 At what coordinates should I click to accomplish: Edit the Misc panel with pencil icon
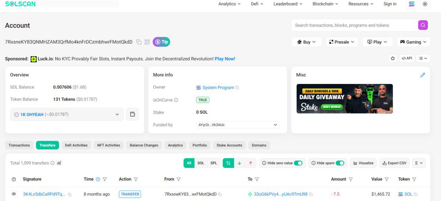click(x=423, y=75)
